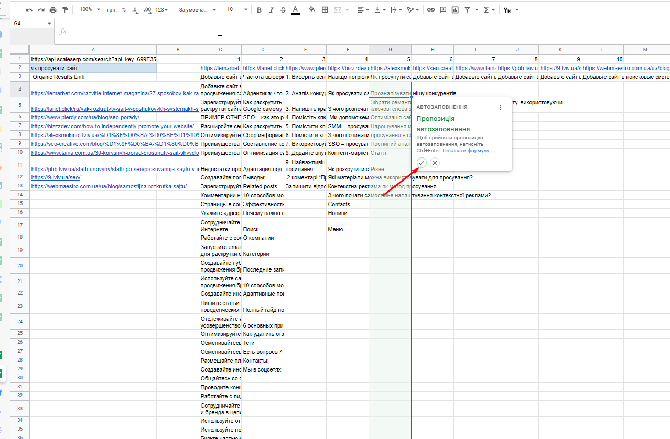Accept the autofill suggestion checkmark
The height and width of the screenshot is (439, 670).
point(422,163)
